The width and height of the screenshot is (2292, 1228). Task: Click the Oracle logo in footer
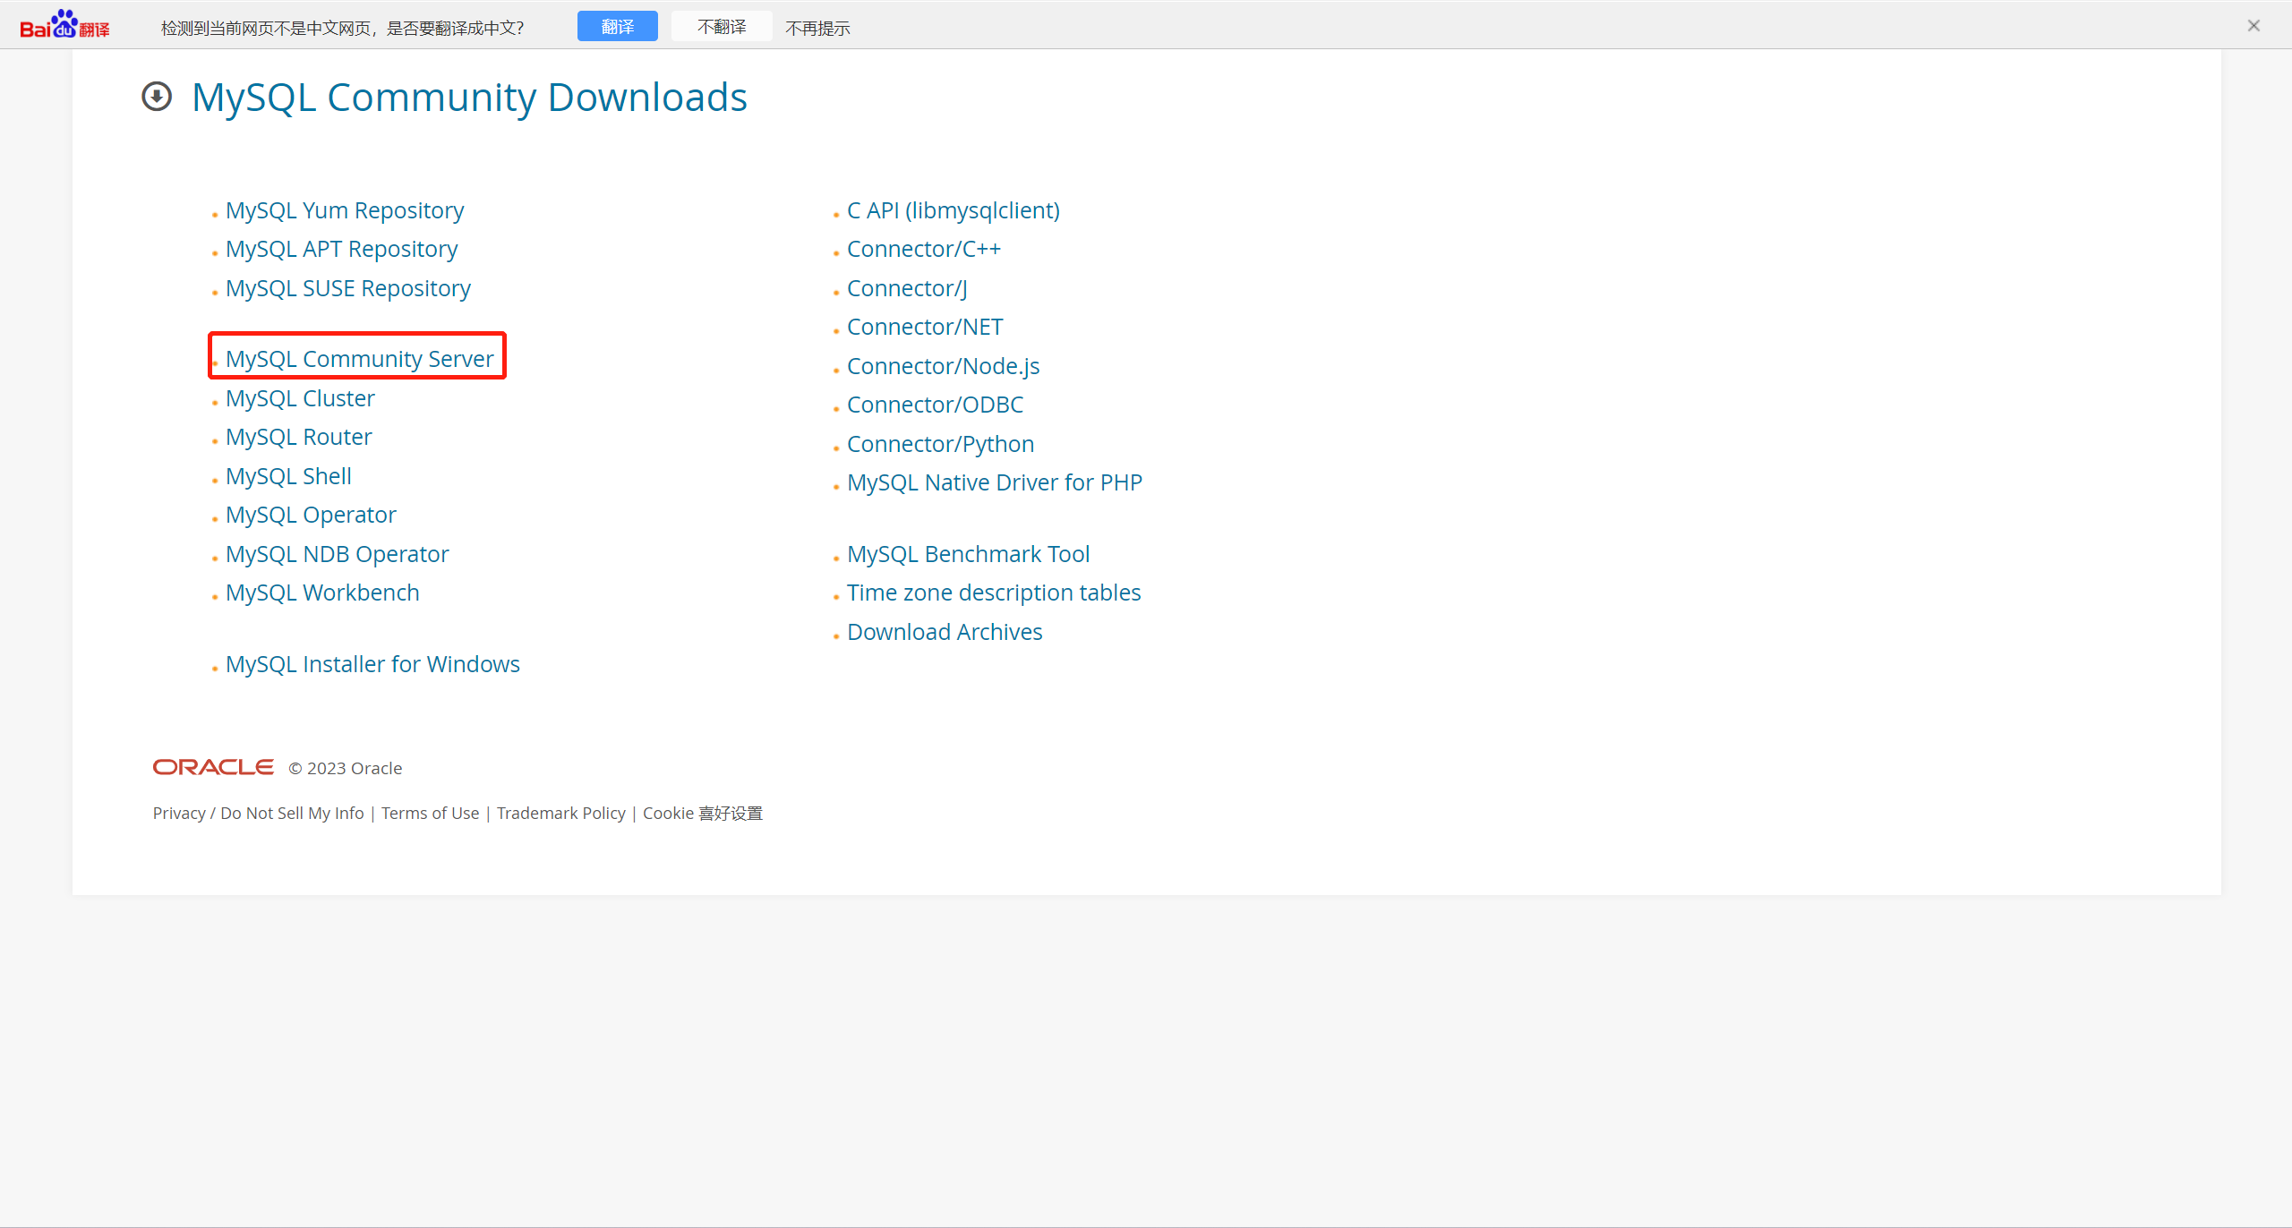coord(213,767)
